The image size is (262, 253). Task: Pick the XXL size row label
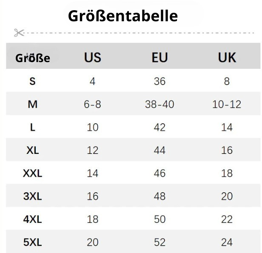point(33,173)
